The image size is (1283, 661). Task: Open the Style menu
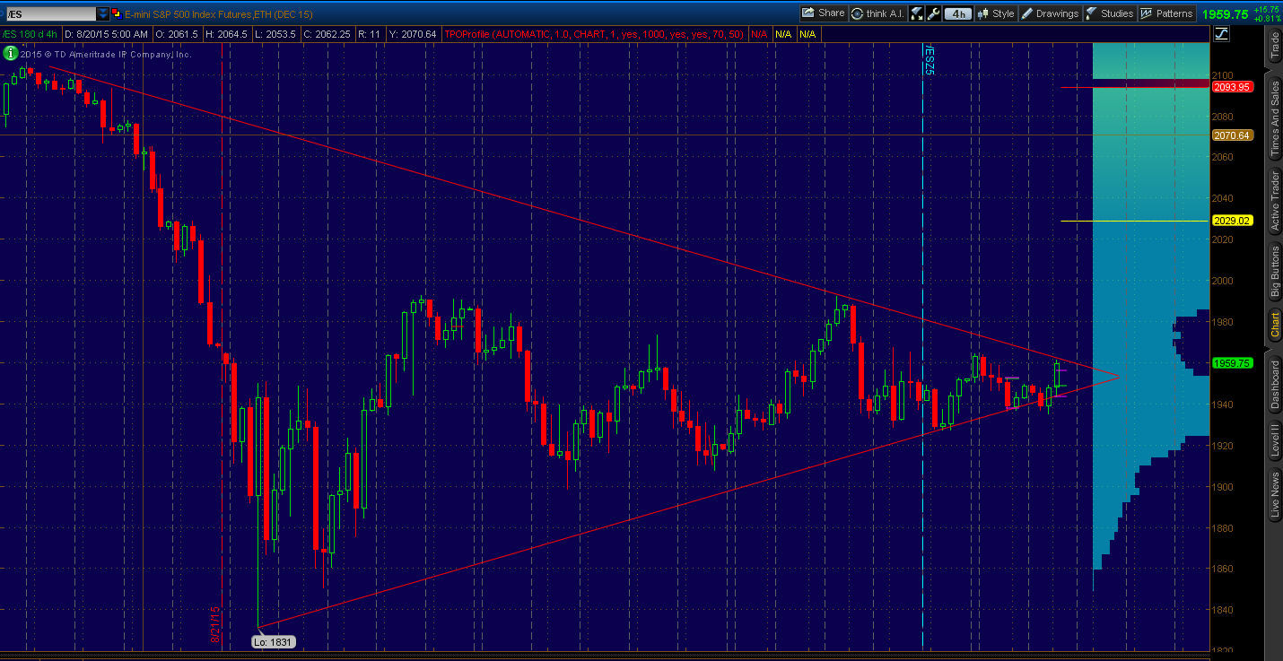tap(996, 13)
